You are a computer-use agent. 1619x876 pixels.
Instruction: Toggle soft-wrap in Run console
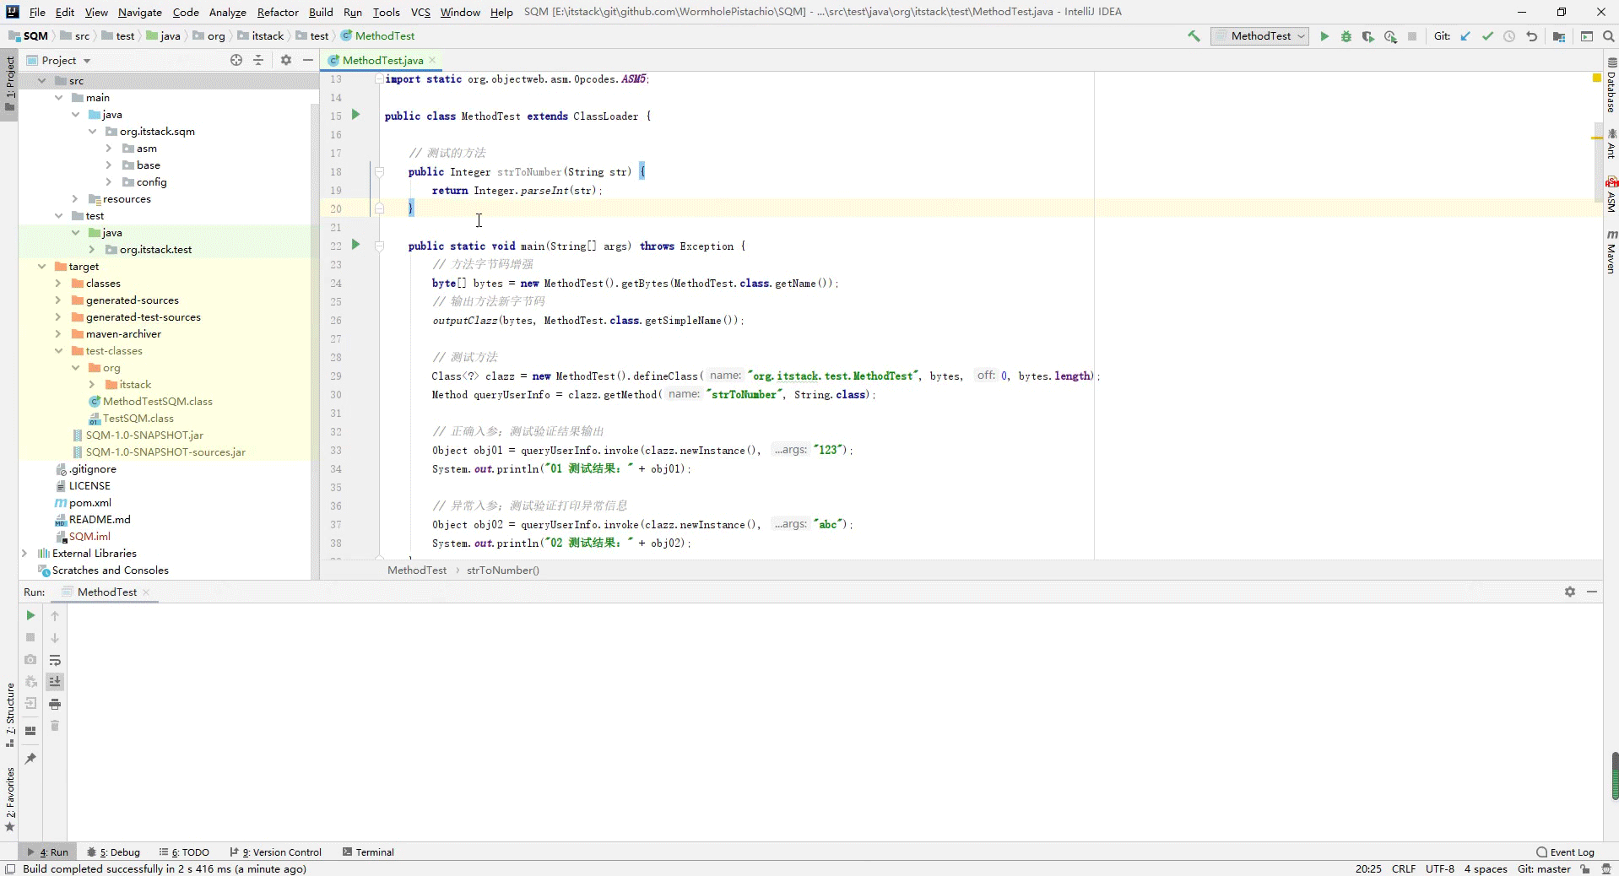click(55, 660)
